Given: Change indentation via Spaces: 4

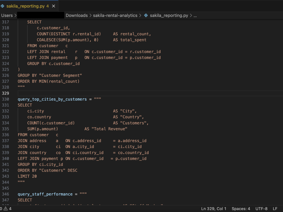Looking at the screenshot, I should click(x=241, y=209).
